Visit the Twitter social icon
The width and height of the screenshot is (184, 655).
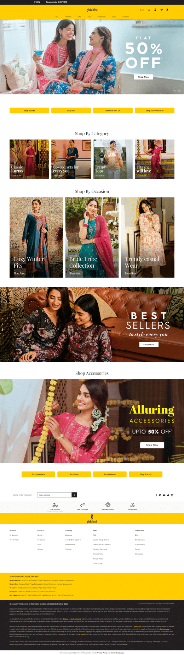(x=168, y=495)
